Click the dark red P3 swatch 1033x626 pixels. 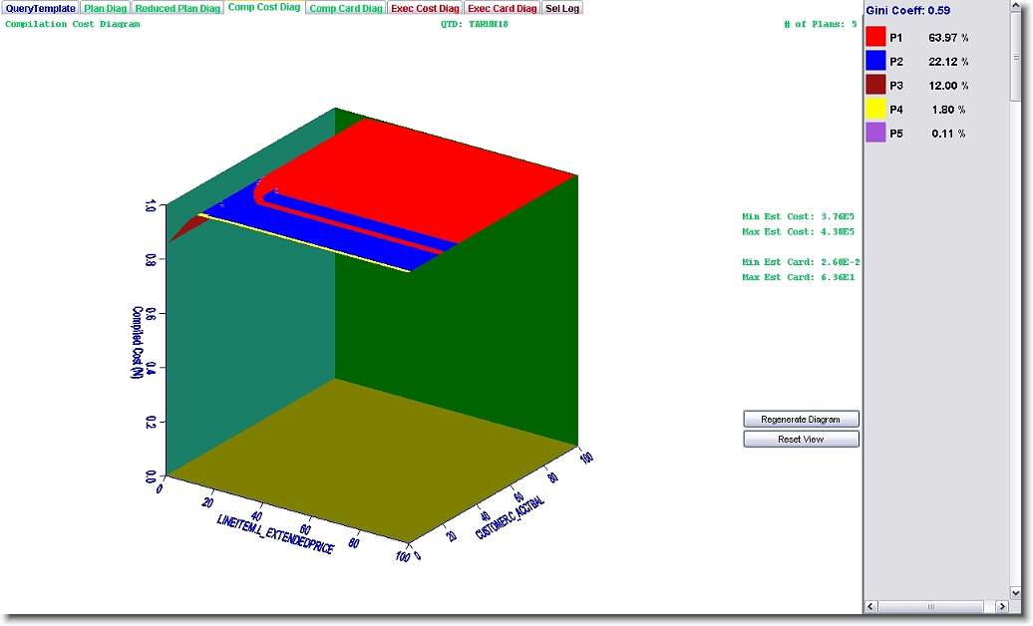pyautogui.click(x=875, y=86)
